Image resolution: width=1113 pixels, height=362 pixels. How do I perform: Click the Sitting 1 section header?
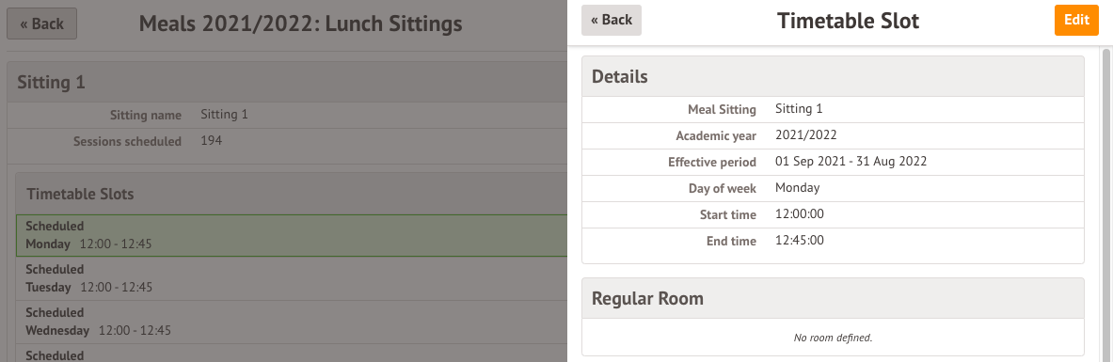pyautogui.click(x=288, y=82)
